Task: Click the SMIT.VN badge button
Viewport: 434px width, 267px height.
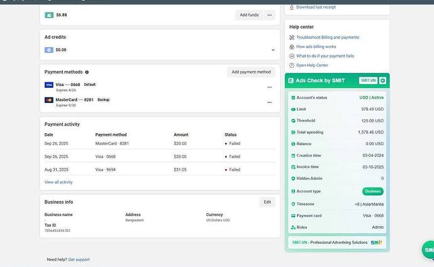Action: tap(368, 80)
